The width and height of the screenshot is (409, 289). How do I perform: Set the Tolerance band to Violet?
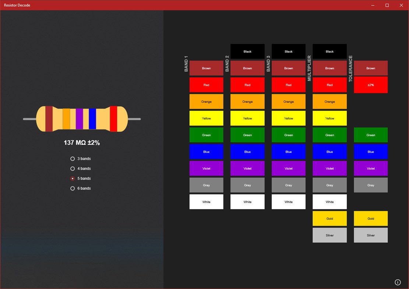370,168
